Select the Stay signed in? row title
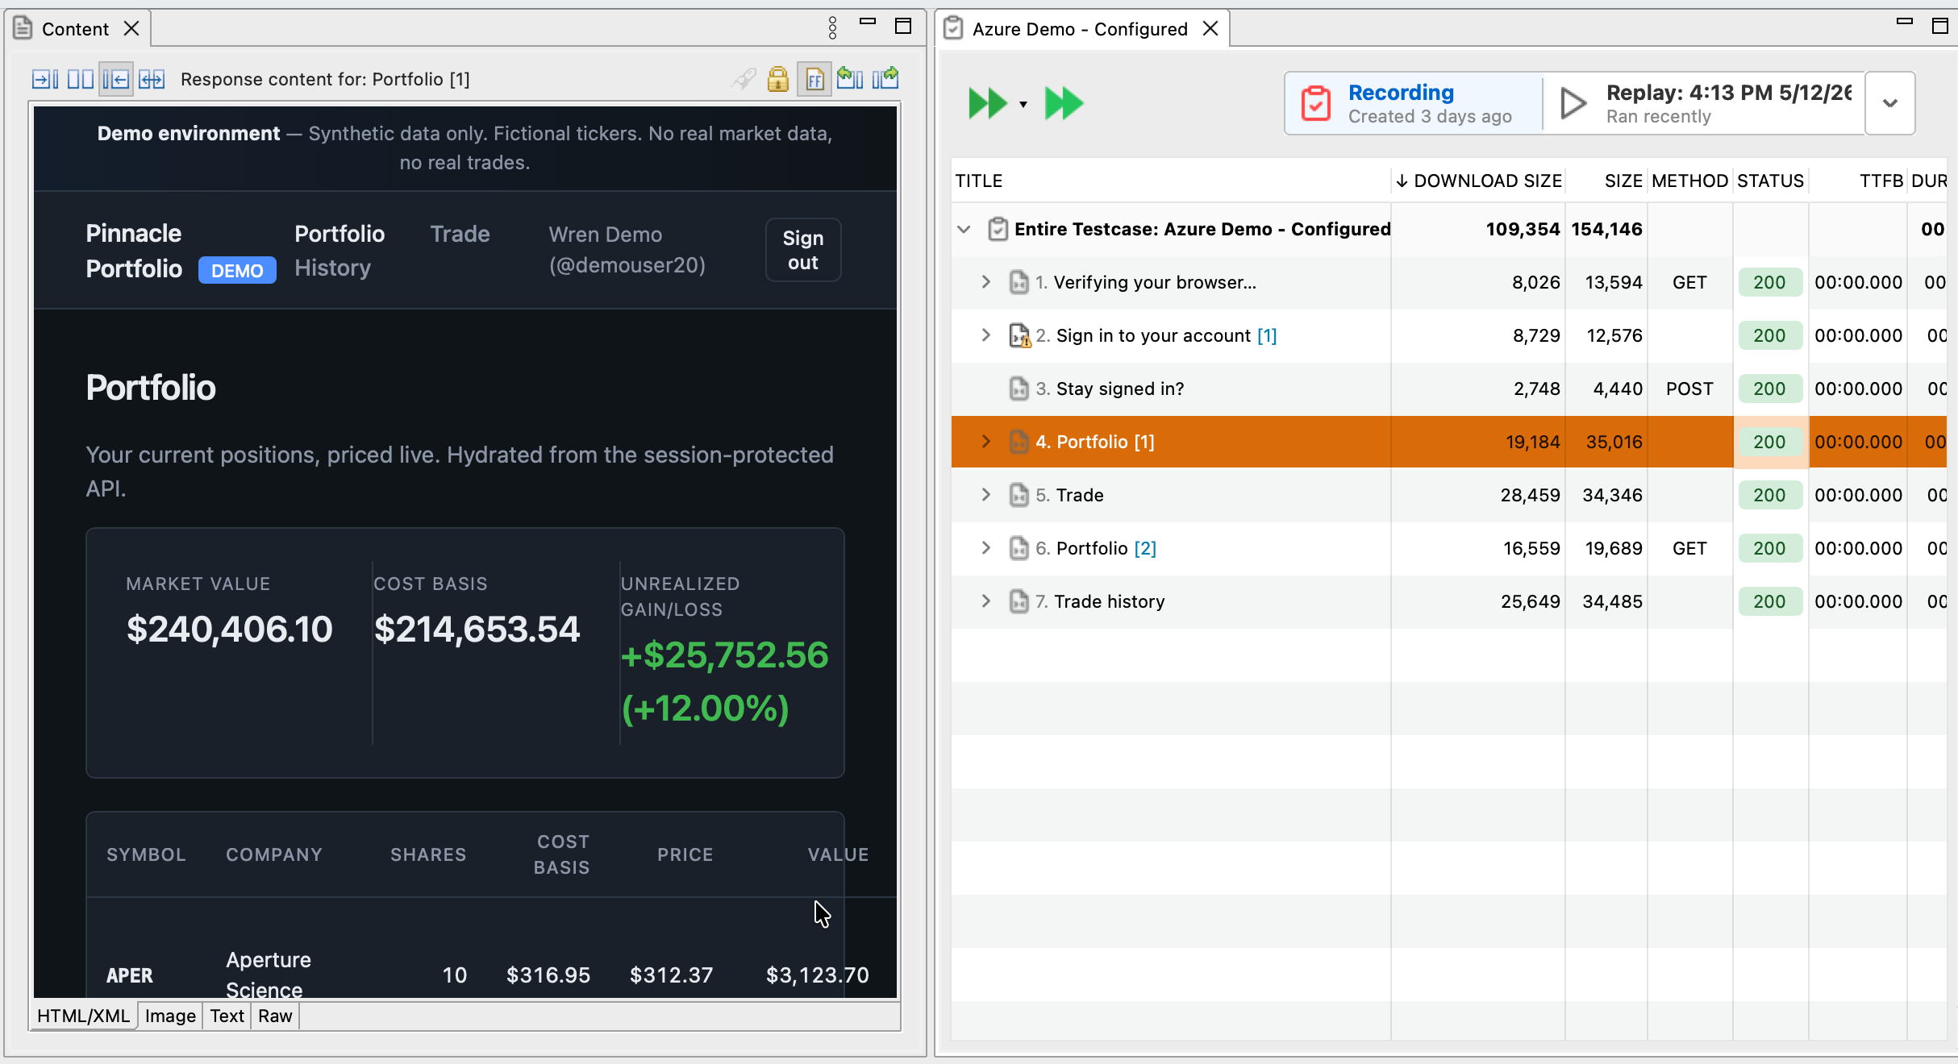 pyautogui.click(x=1119, y=389)
